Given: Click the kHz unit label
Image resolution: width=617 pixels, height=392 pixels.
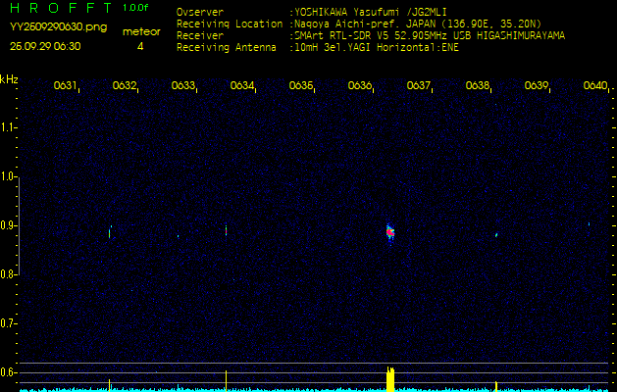Looking at the screenshot, I should pos(9,79).
